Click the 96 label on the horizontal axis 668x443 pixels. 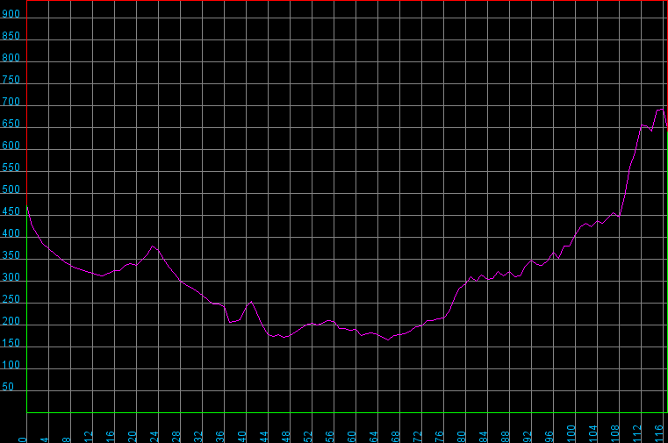click(x=549, y=437)
